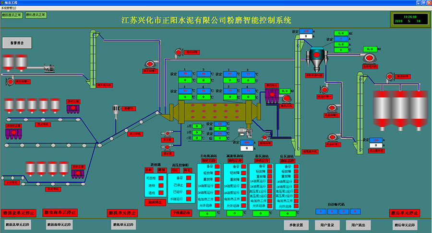
Task: Select the green 成品提升机 elevator
Action: 360,112
